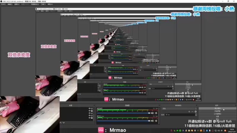Click the microphone tray icon
237x133 pixels.
[x=210, y=131]
